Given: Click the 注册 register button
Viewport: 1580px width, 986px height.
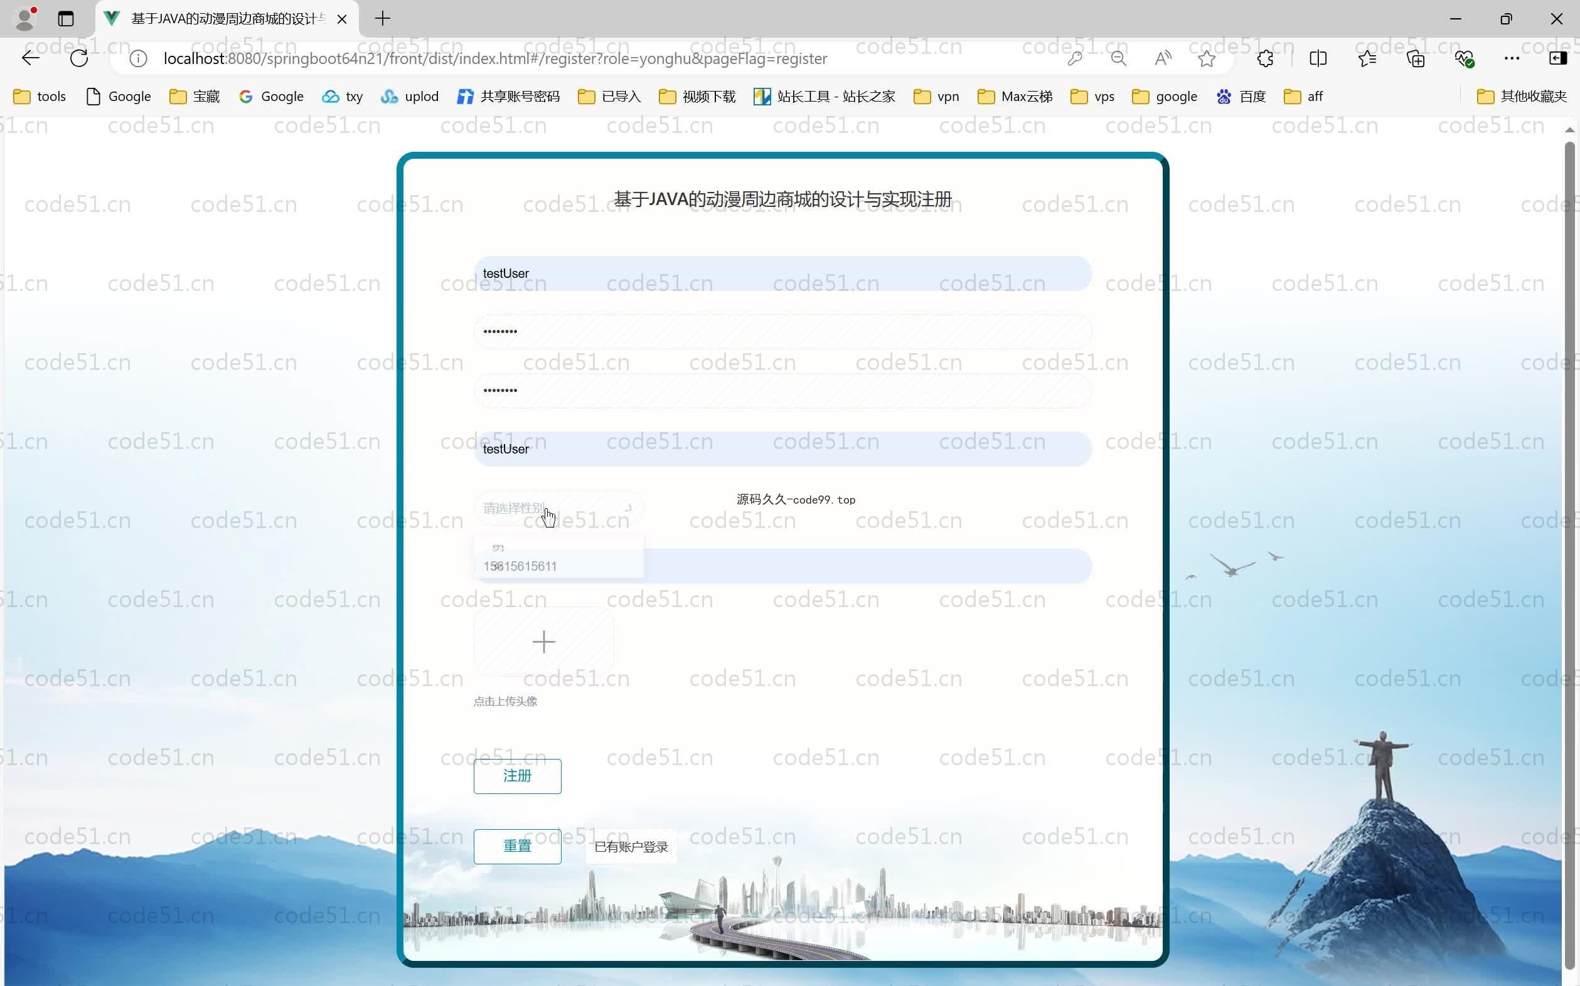Looking at the screenshot, I should [x=517, y=776].
